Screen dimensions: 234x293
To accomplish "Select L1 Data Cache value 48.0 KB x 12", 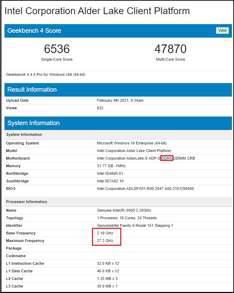I will [108, 271].
